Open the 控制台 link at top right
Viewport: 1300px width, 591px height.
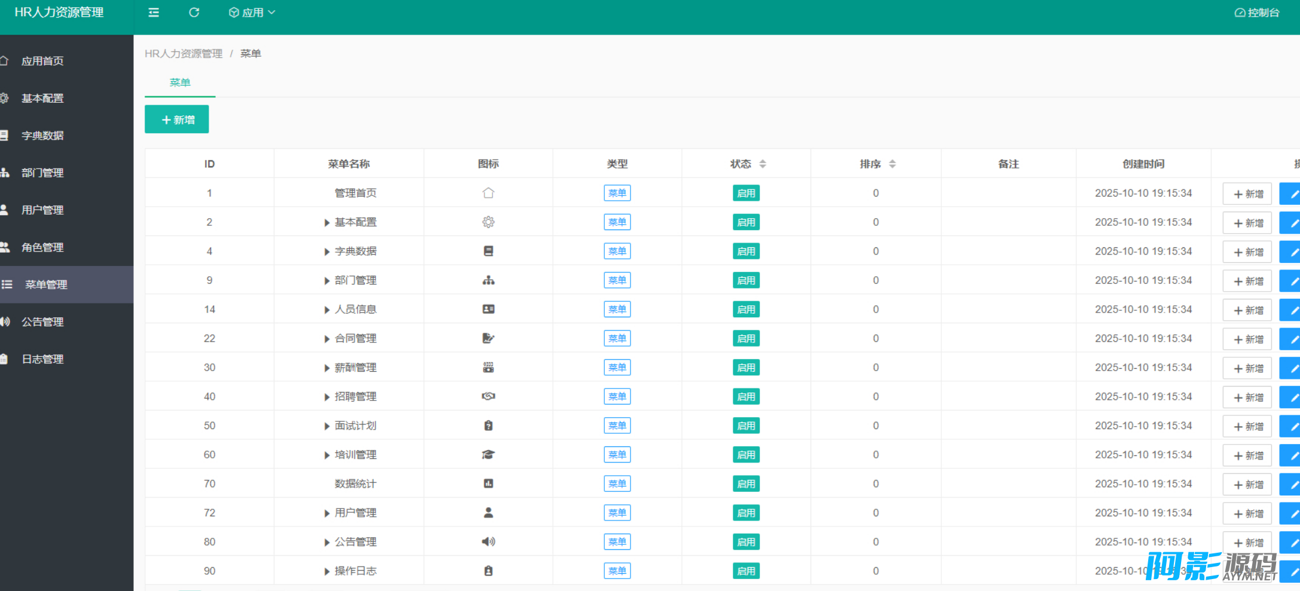[x=1257, y=13]
